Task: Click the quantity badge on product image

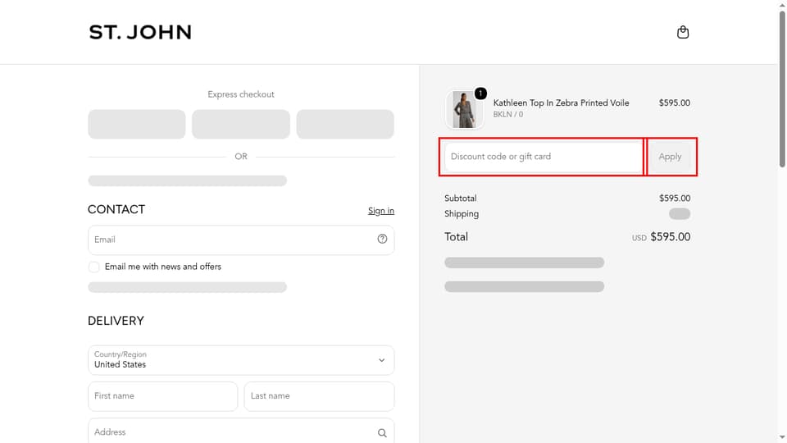Action: click(480, 94)
